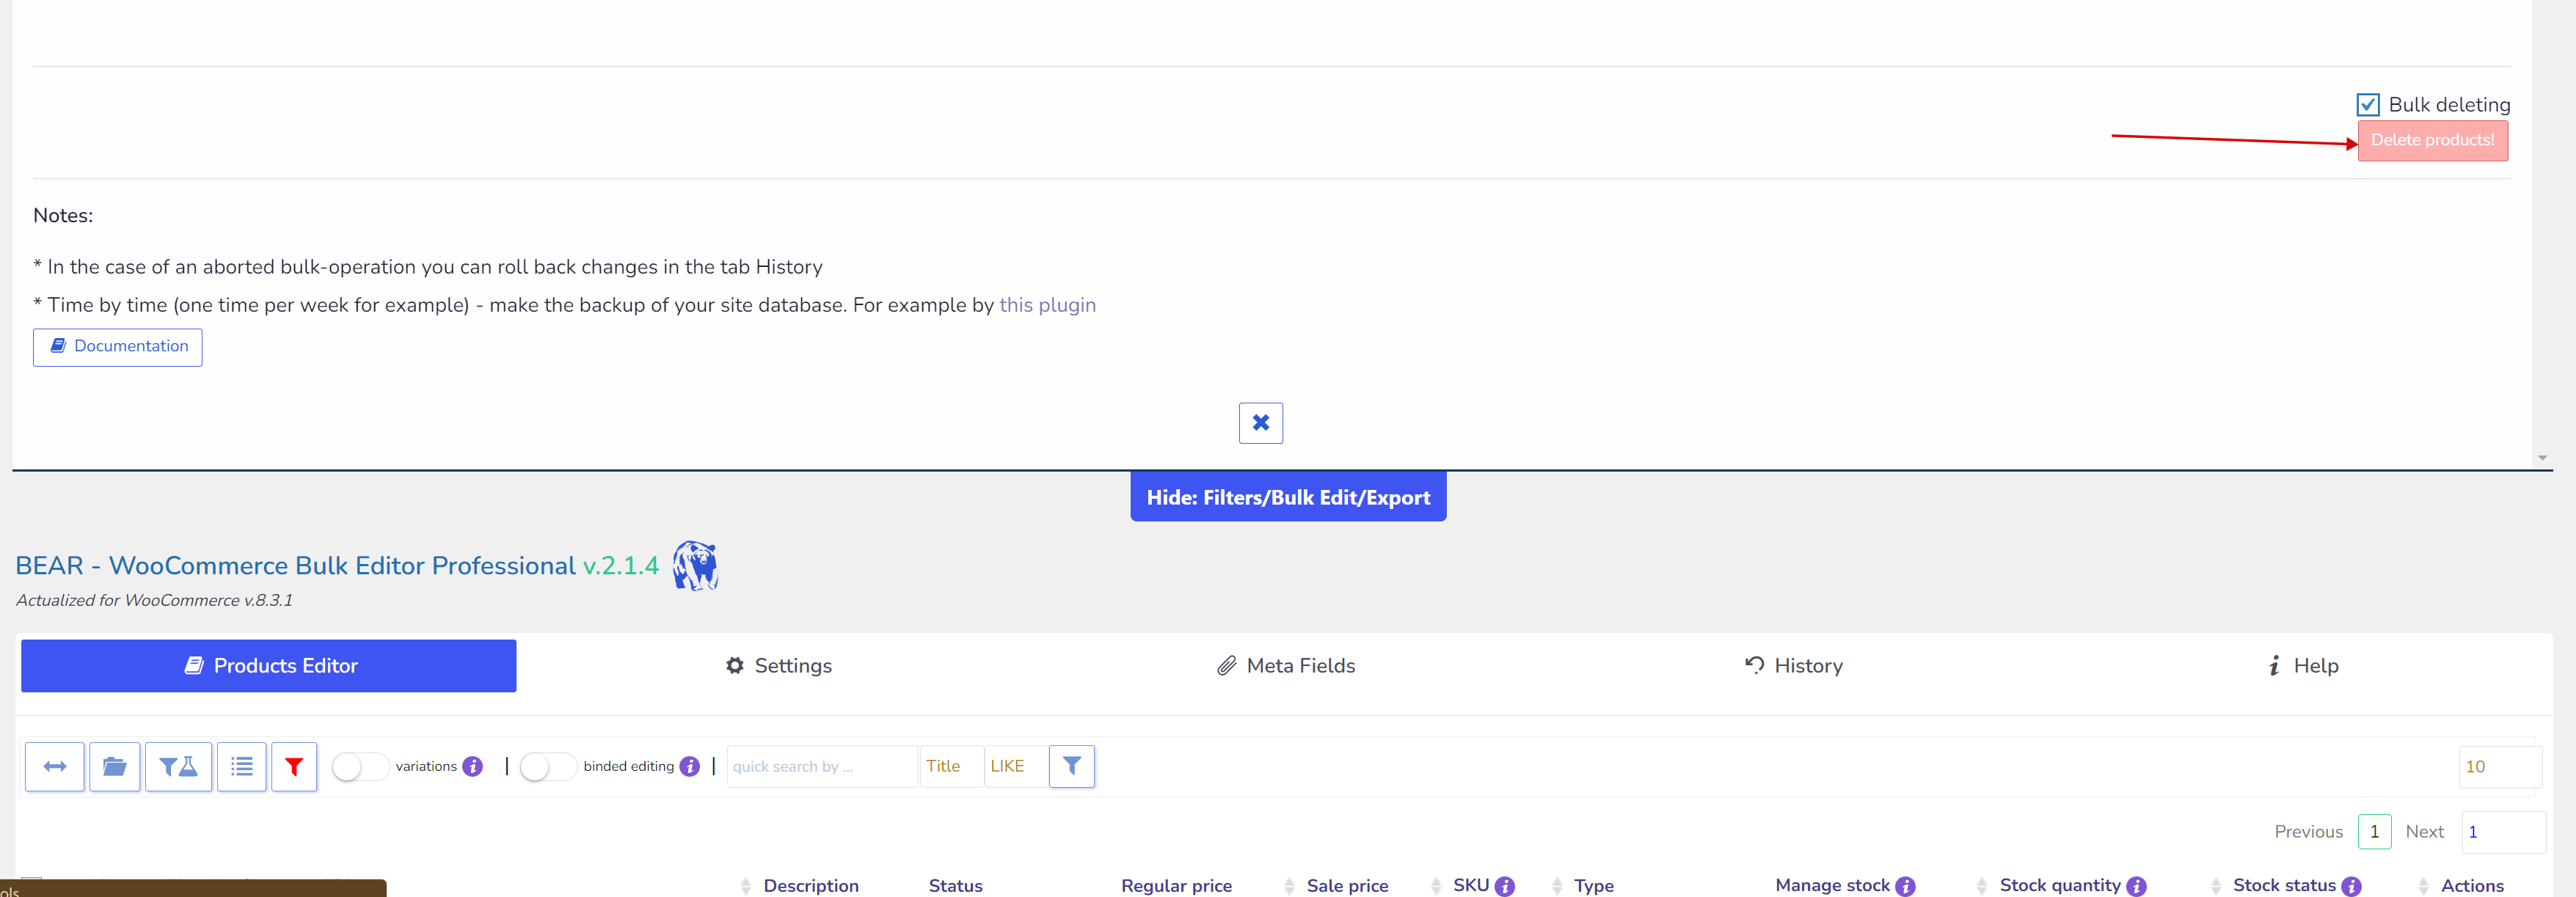
Task: Open the per-page count dropdown showing 10
Action: coord(2500,767)
